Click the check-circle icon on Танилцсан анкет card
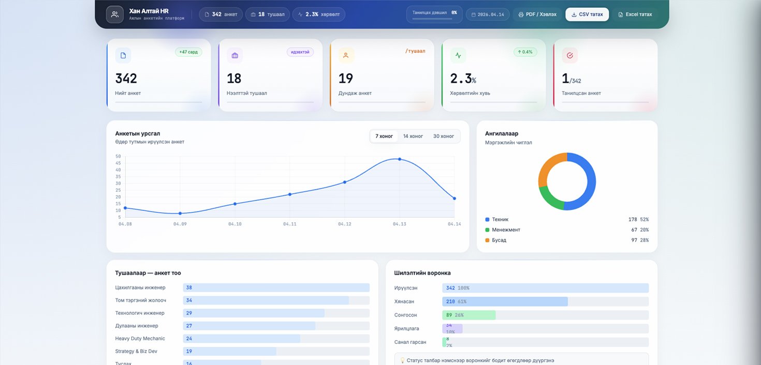This screenshot has height=365, width=761. pos(570,55)
